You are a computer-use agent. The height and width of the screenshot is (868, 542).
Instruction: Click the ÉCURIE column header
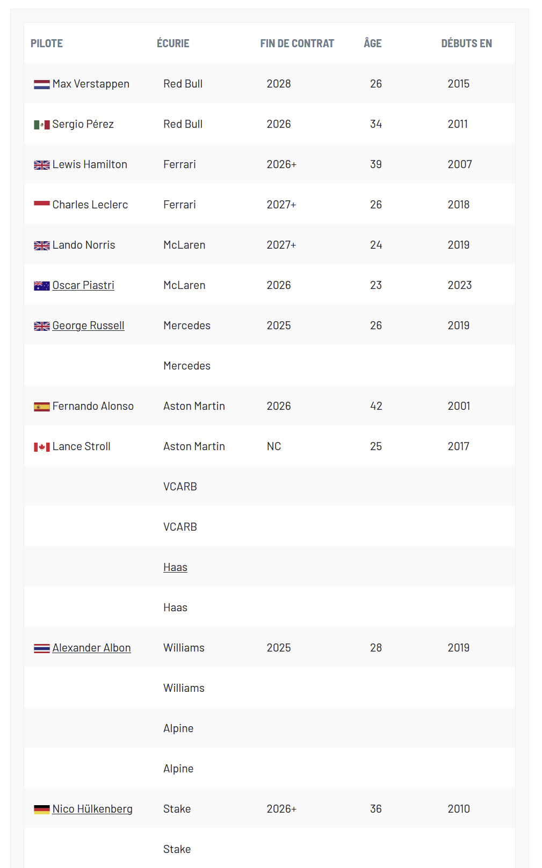click(173, 44)
